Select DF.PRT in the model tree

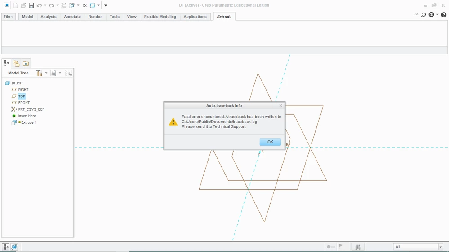click(17, 83)
